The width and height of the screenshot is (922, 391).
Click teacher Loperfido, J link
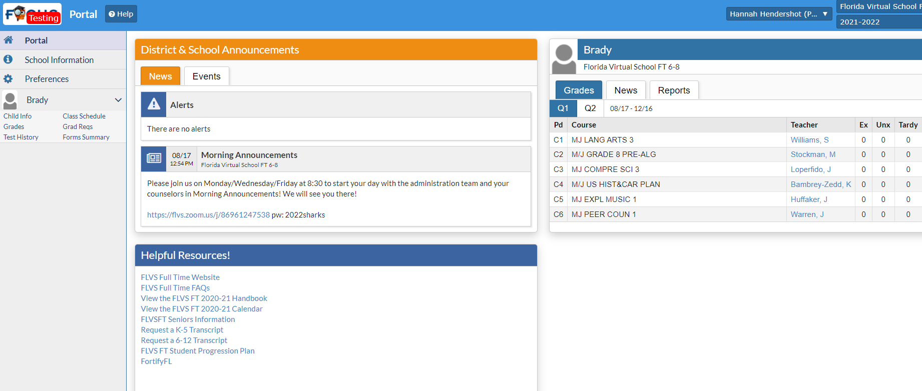click(x=810, y=169)
